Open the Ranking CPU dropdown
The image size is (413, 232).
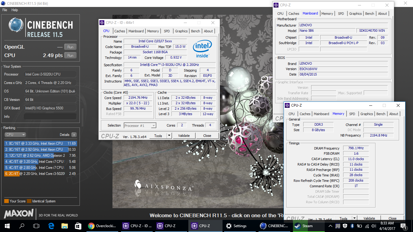point(15,135)
